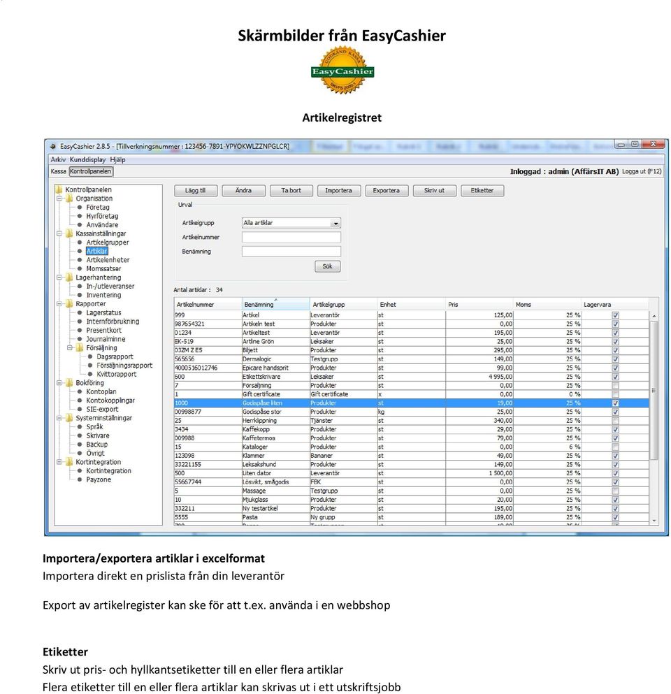Select Företag in the tree
The image size is (671, 694).
pyautogui.click(x=98, y=208)
